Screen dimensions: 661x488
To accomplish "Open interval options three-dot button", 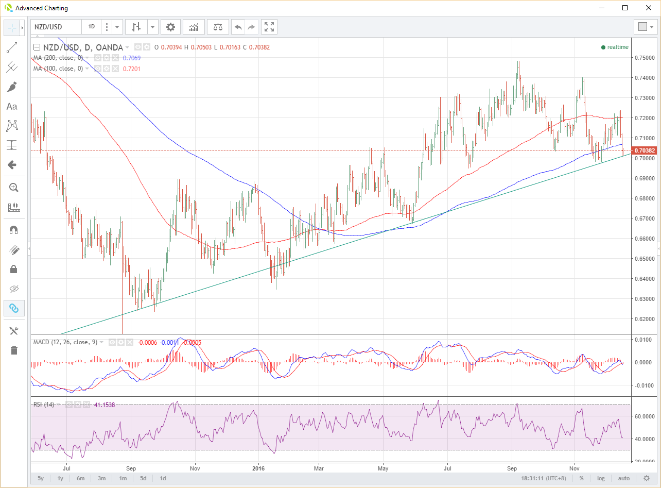I will 106,27.
